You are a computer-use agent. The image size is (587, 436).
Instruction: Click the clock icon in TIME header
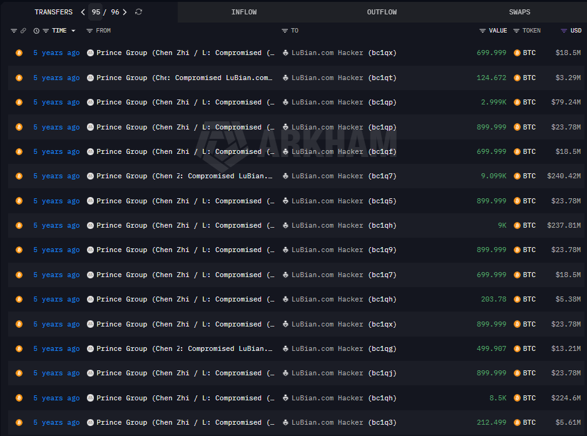(36, 31)
